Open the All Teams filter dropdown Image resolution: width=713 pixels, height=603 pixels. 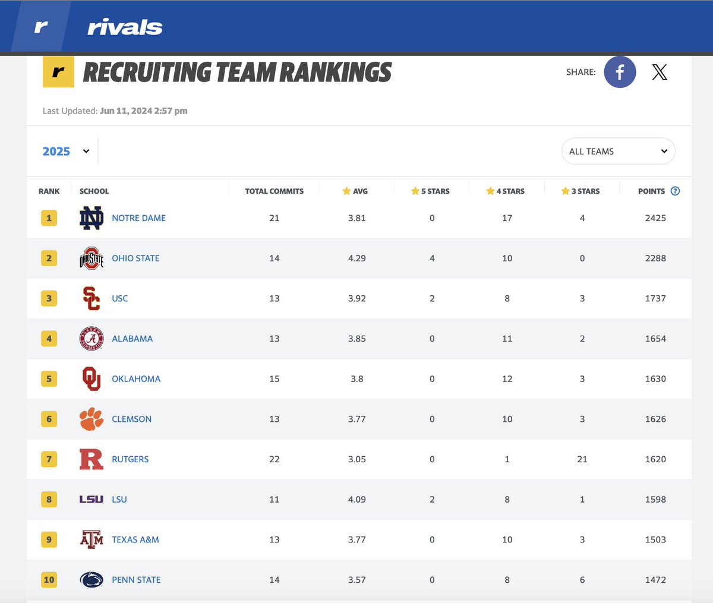point(618,151)
